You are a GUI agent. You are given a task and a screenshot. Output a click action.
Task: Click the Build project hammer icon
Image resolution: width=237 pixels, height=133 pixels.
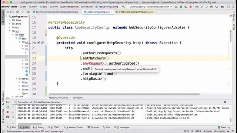pos(123,7)
